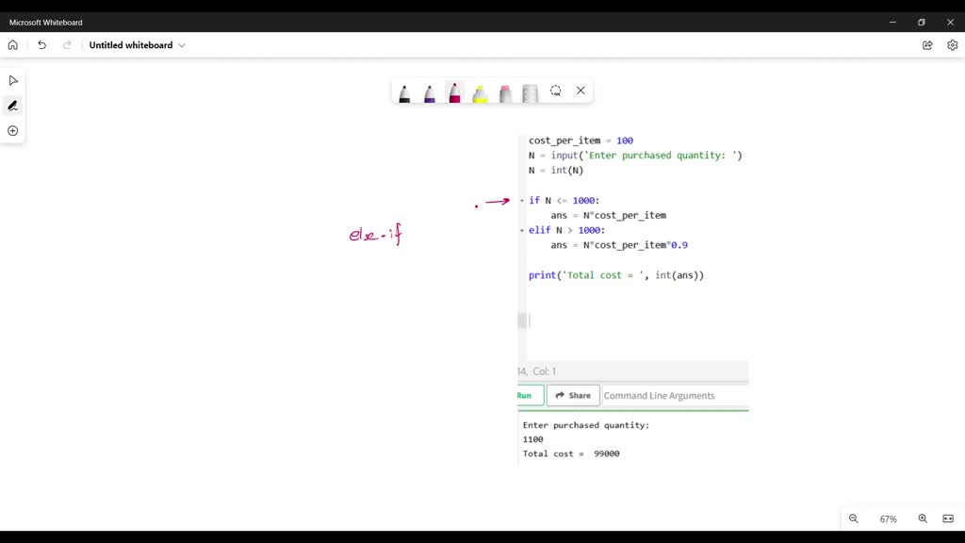Open whiteboard settings gear
This screenshot has width=965, height=543.
point(952,45)
